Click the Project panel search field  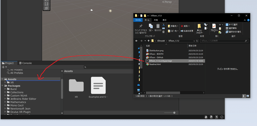pos(109,67)
